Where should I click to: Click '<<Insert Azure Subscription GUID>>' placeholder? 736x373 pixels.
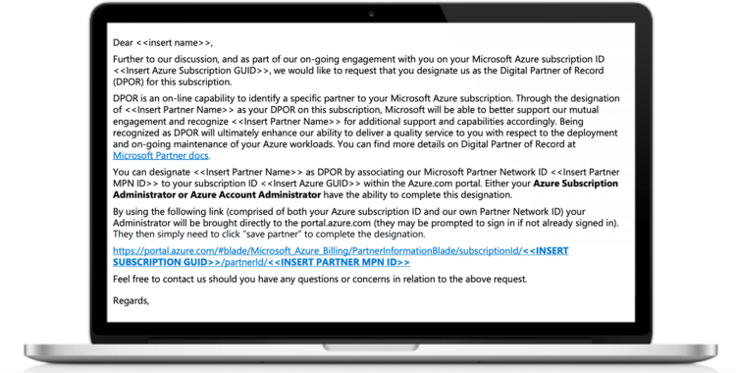[x=191, y=71]
